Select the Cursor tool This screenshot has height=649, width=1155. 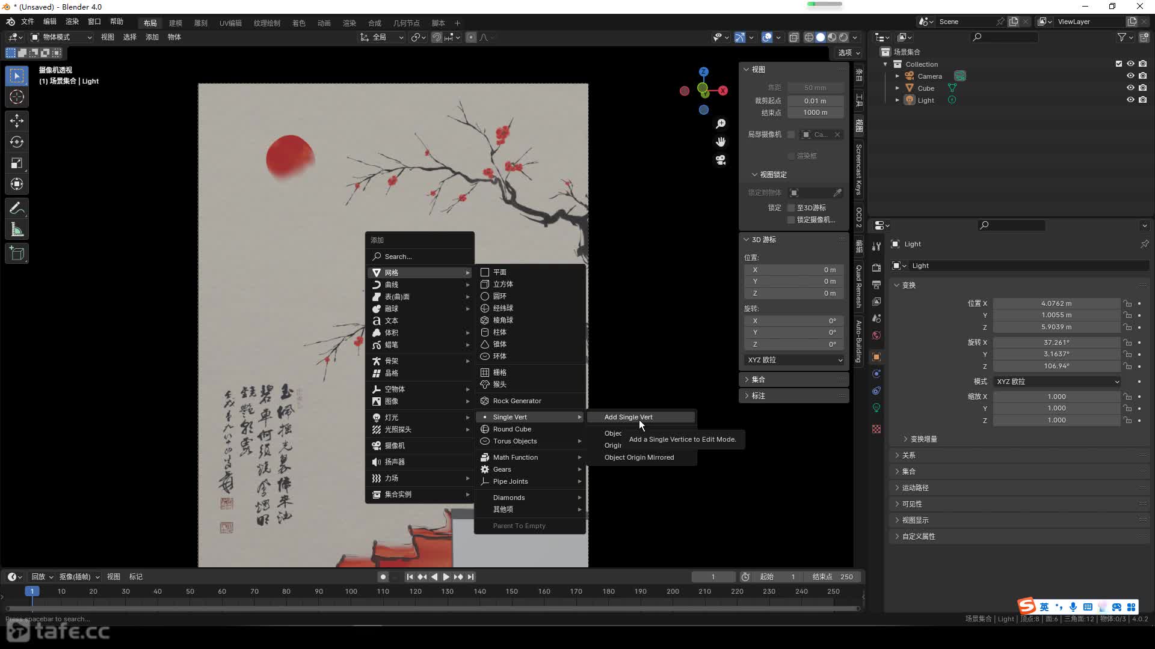click(17, 97)
